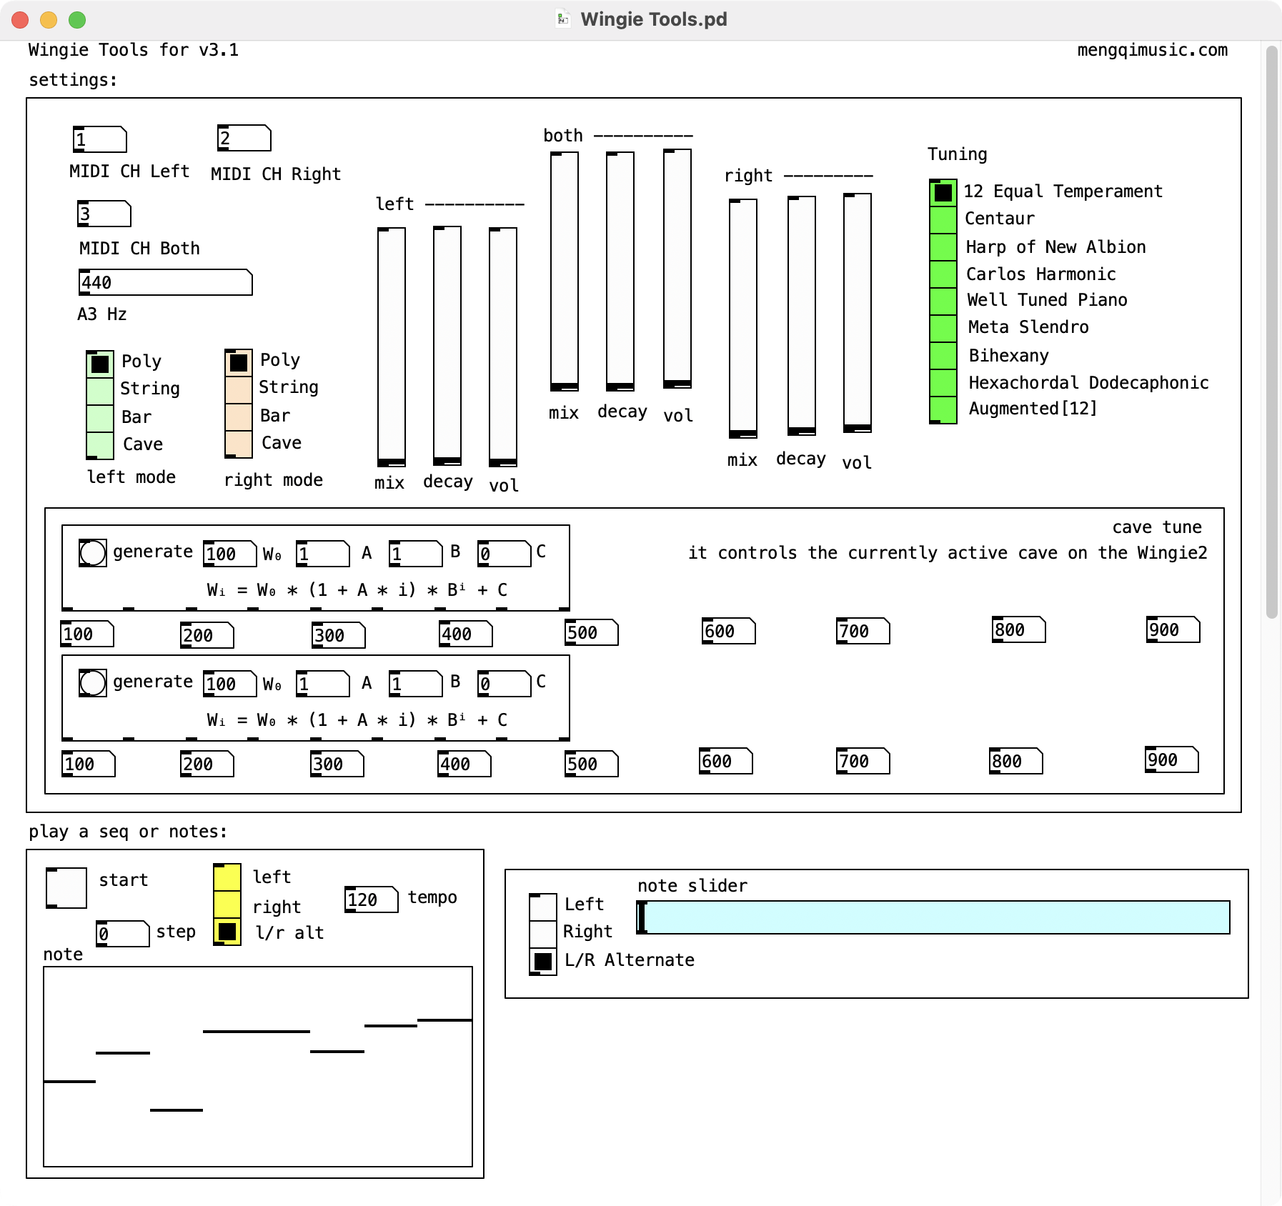Choose Centaur tuning option
The width and height of the screenshot is (1282, 1206).
[x=943, y=220]
